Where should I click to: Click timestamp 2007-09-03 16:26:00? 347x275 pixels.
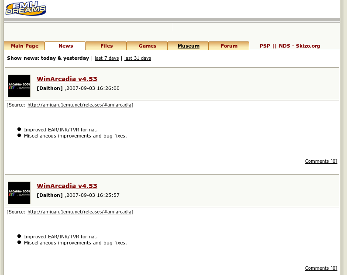pyautogui.click(x=93, y=88)
